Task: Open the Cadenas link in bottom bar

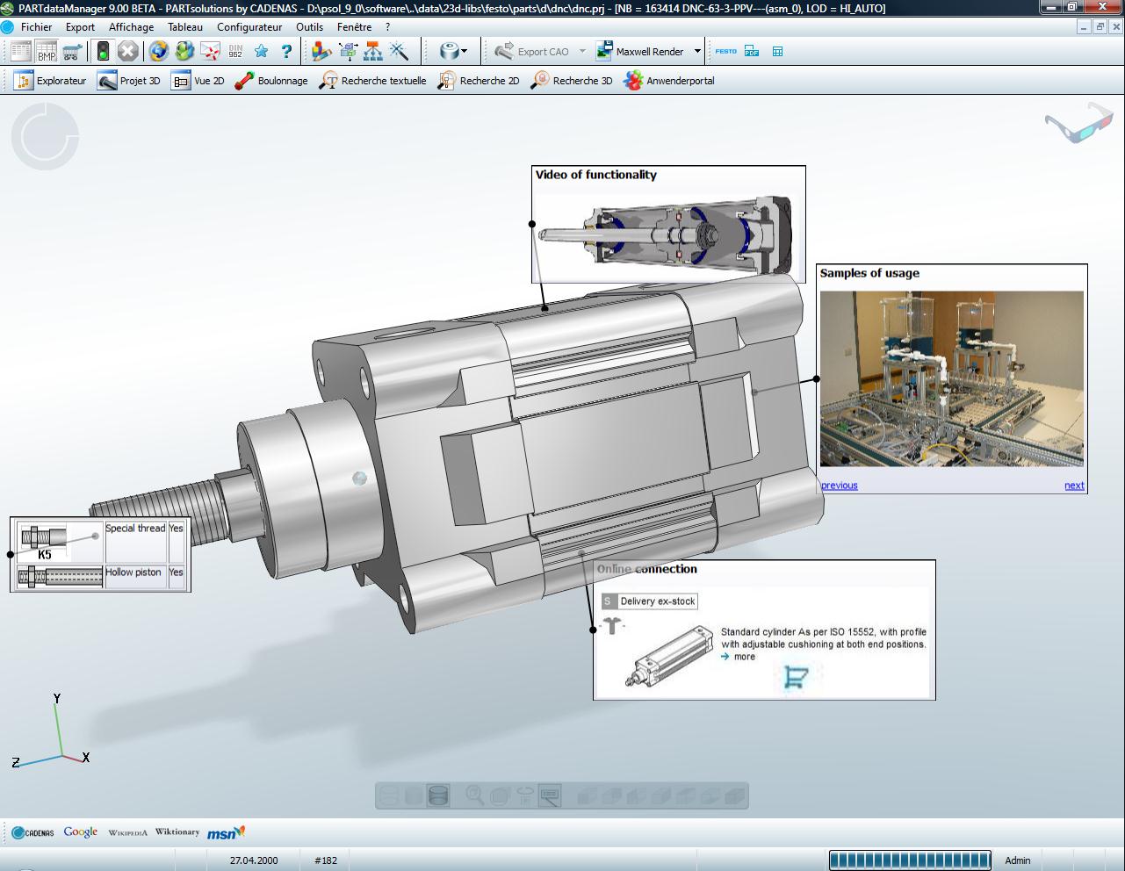Action: pyautogui.click(x=32, y=832)
